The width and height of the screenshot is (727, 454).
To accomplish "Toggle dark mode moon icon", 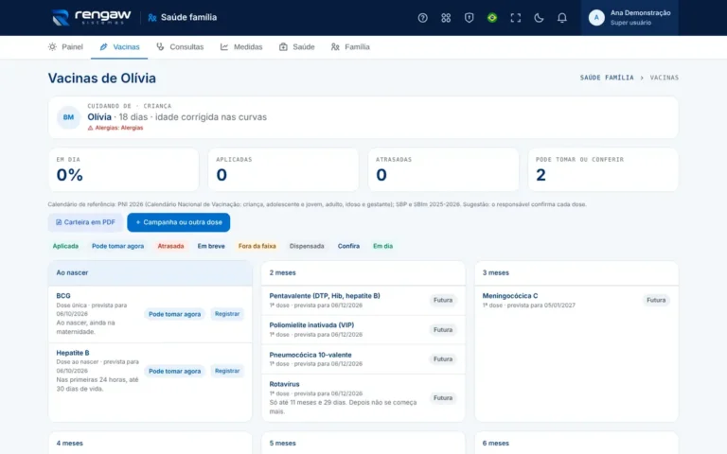I will click(x=539, y=18).
